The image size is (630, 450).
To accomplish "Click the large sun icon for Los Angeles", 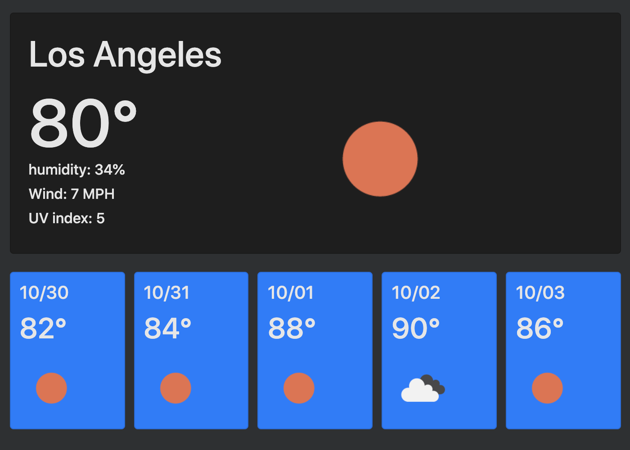I will click(x=380, y=159).
